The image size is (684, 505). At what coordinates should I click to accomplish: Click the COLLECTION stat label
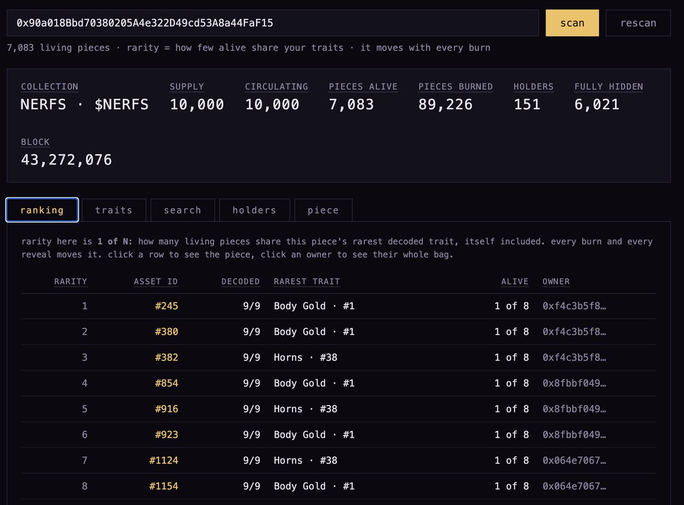[x=50, y=87]
